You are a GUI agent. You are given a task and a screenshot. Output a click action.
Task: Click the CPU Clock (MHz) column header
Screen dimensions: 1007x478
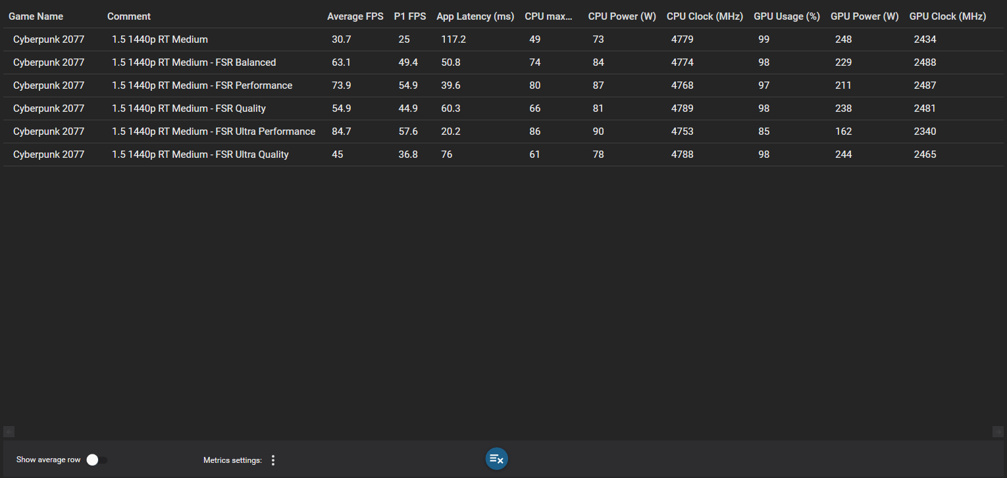pyautogui.click(x=705, y=16)
